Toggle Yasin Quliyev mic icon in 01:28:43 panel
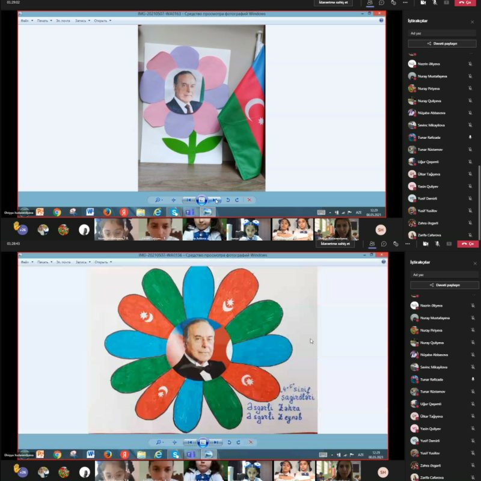 coord(473,429)
